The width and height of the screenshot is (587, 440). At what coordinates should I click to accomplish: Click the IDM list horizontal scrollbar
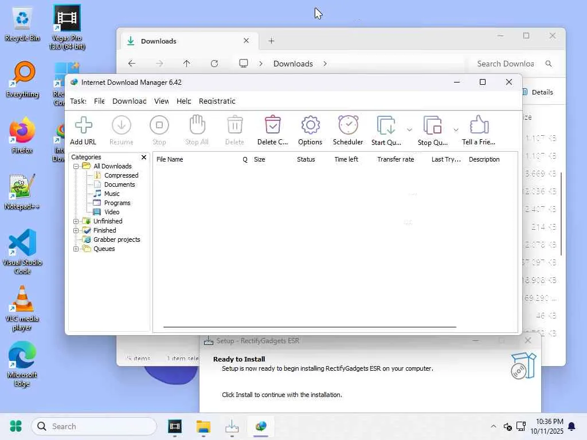[310, 327]
